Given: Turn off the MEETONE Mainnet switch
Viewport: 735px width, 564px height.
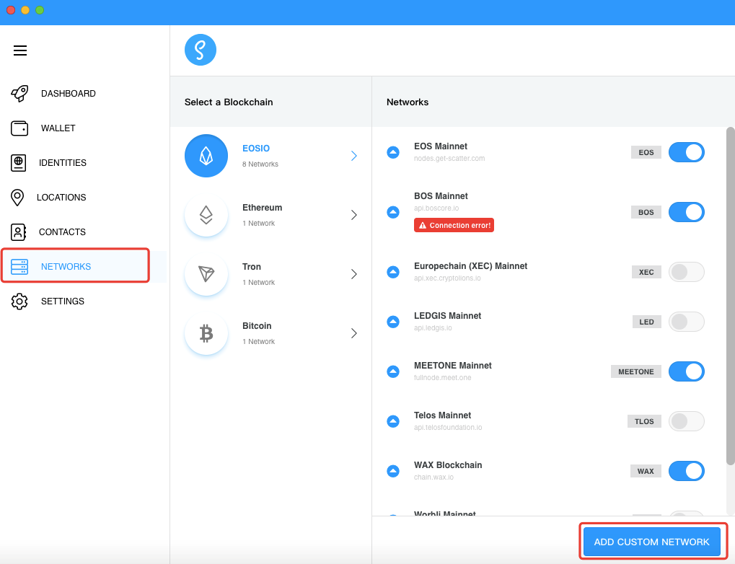Looking at the screenshot, I should [x=686, y=371].
